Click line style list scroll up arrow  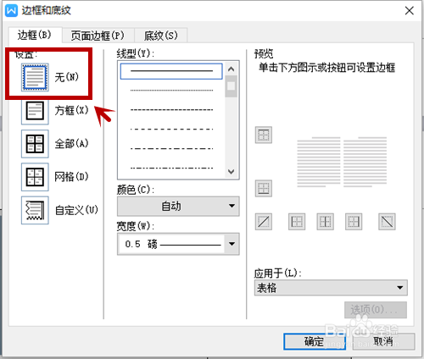tap(232, 69)
